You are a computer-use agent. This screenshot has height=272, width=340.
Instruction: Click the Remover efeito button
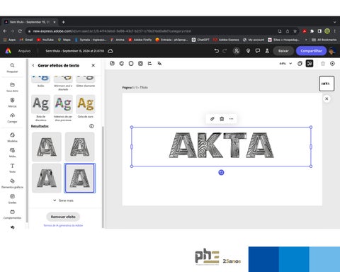[63, 217]
